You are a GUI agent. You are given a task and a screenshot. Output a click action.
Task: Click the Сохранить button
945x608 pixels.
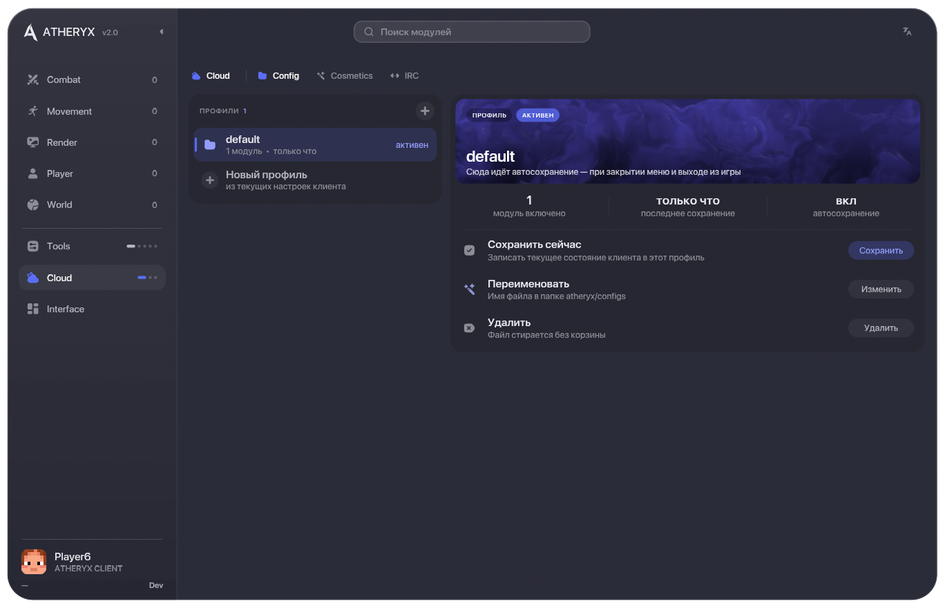[x=881, y=251]
